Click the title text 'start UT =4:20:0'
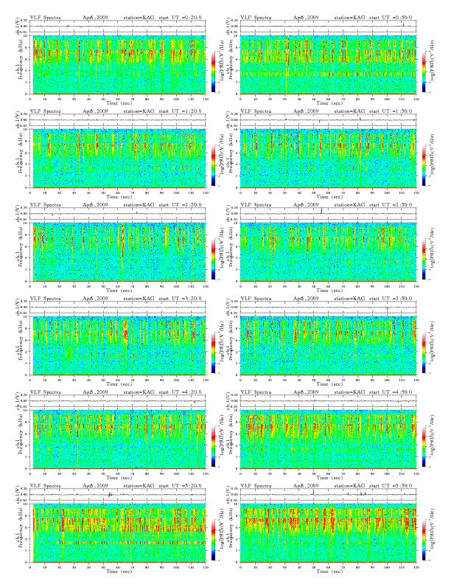Image resolution: width=451 pixels, height=584 pixels. (180, 392)
